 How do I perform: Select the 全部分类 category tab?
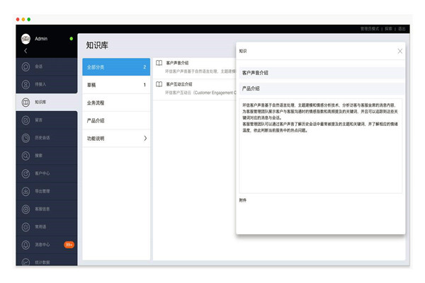(x=116, y=67)
